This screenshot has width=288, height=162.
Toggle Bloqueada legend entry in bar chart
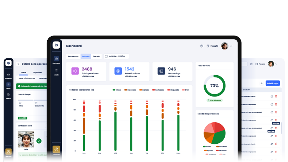coord(173,90)
